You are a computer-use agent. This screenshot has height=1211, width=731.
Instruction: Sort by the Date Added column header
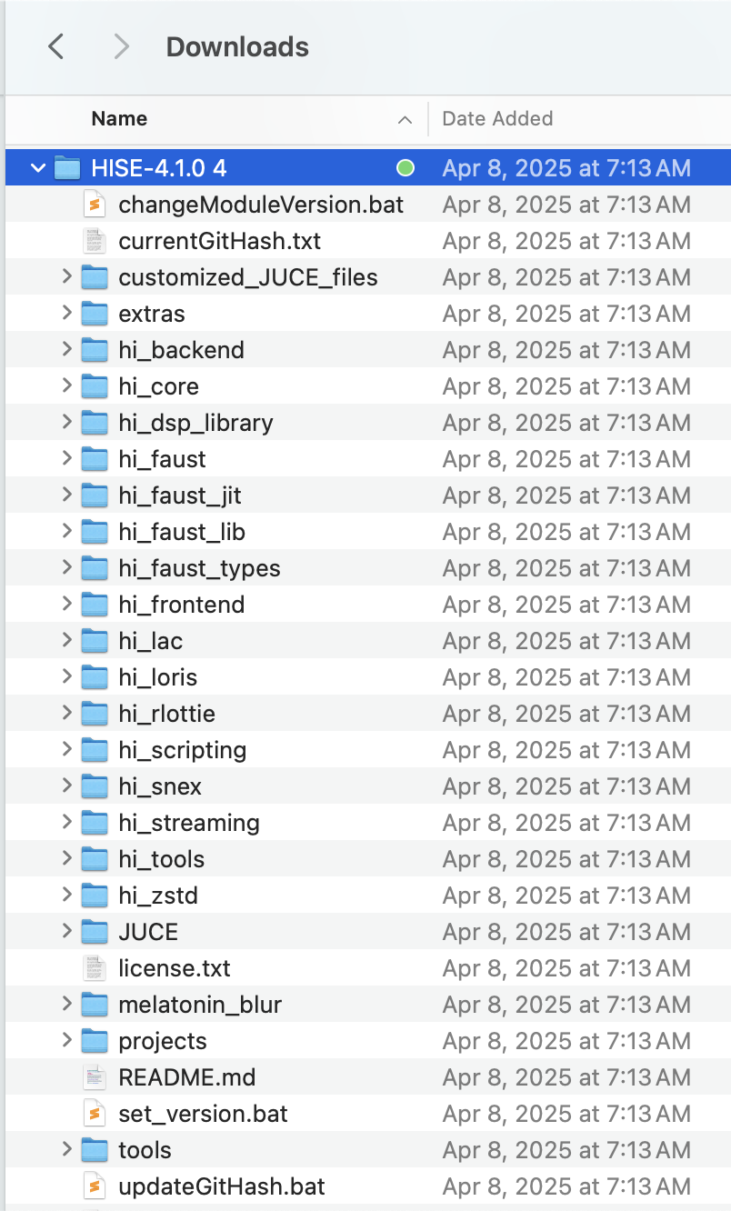497,119
